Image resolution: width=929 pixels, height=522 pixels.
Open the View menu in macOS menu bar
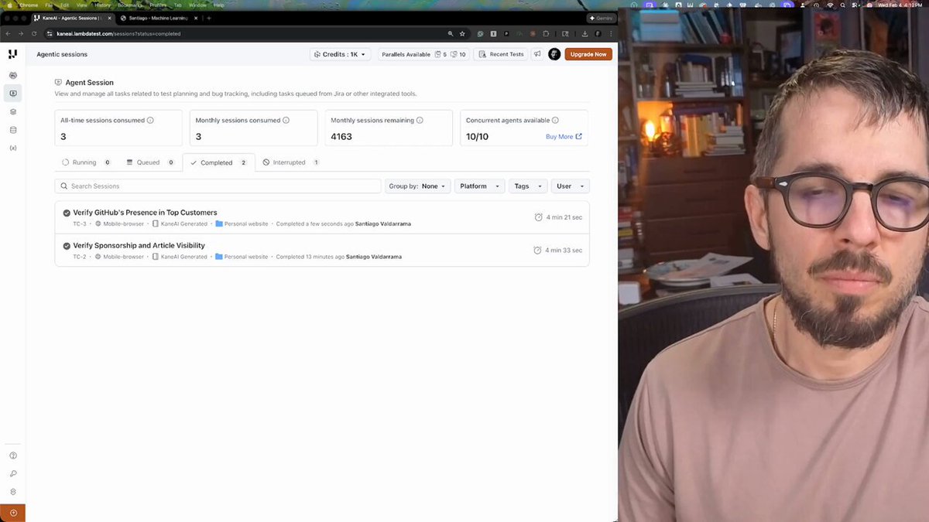(x=81, y=5)
